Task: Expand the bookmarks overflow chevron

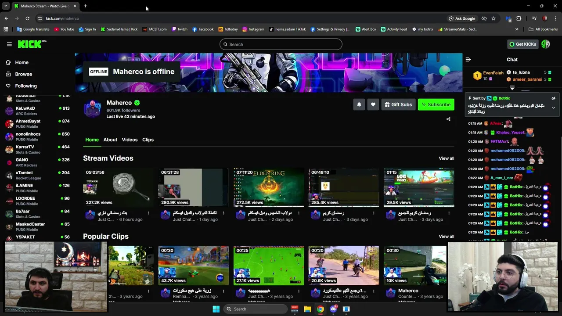Action: click(517, 29)
